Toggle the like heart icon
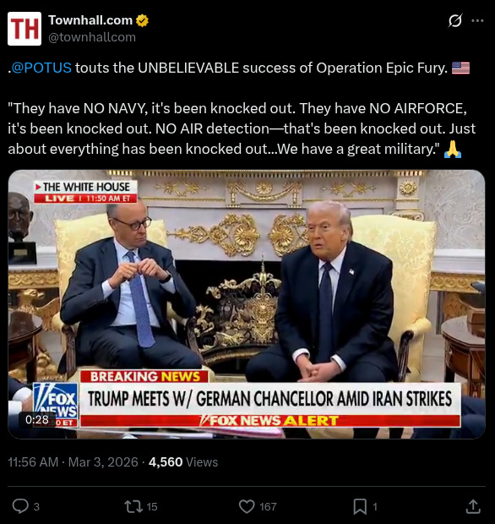 247,506
